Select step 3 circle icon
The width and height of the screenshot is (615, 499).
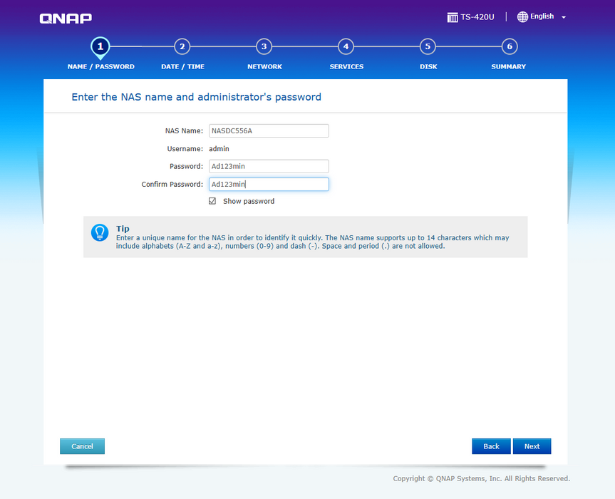click(x=264, y=46)
